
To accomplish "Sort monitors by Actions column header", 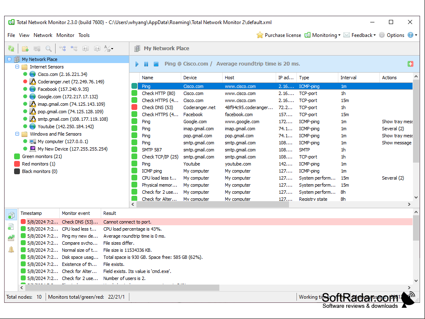I will pos(396,78).
